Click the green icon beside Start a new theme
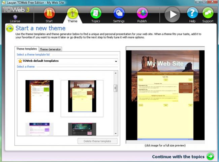 10,28
